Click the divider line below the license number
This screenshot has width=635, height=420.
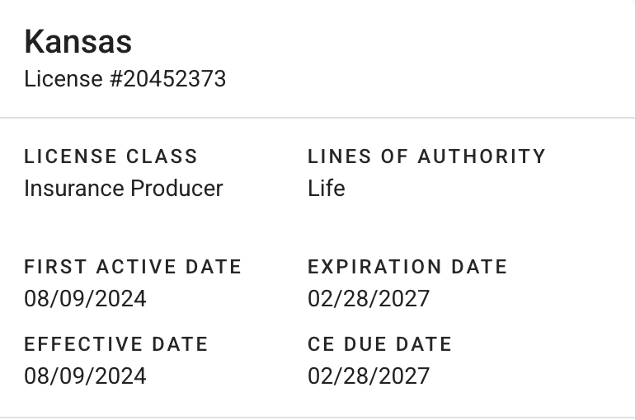point(317,118)
